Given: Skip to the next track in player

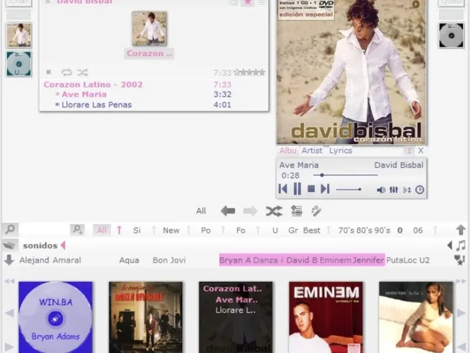Looking at the screenshot, I should click(x=325, y=189).
